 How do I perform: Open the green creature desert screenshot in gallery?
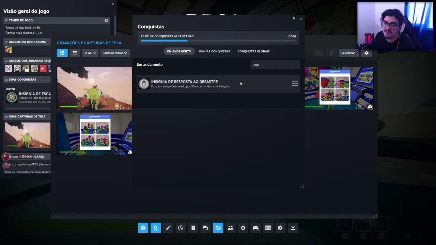point(94,88)
